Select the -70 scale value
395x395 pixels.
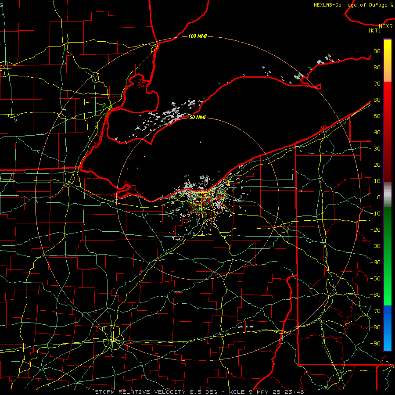point(375,311)
